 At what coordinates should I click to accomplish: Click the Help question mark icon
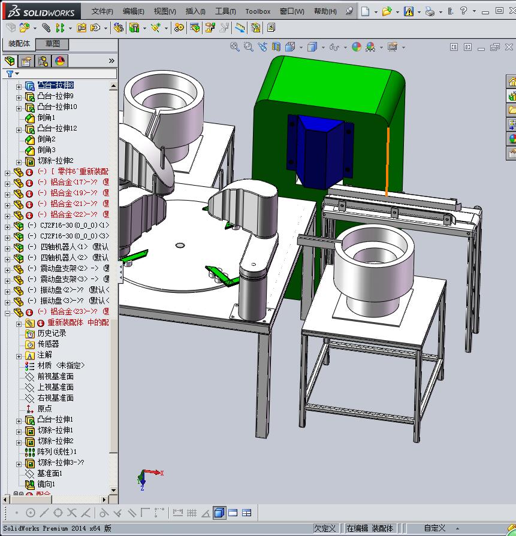tap(463, 11)
